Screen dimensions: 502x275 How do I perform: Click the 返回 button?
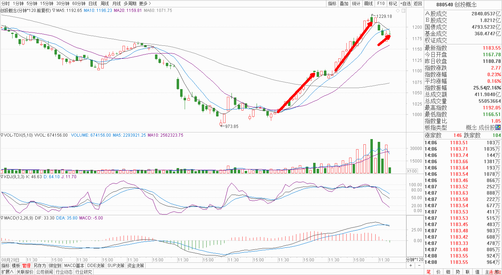point(418,3)
